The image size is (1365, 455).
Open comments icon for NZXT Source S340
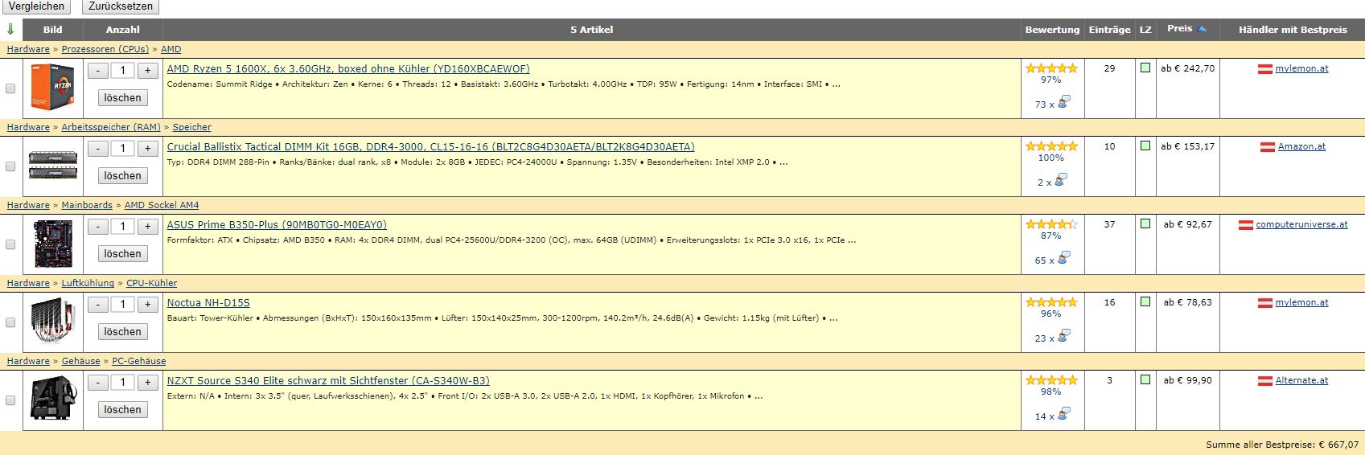[x=1064, y=414]
